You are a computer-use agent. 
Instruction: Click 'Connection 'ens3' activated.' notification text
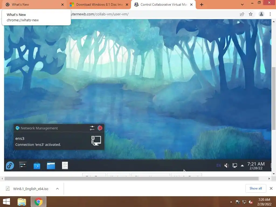(x=38, y=144)
